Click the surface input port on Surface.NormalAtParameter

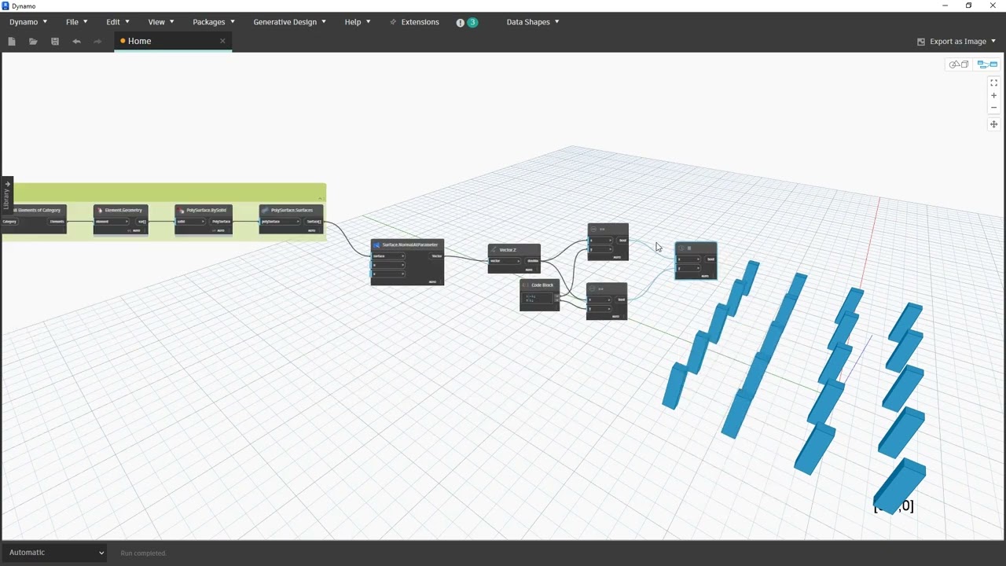(388, 256)
